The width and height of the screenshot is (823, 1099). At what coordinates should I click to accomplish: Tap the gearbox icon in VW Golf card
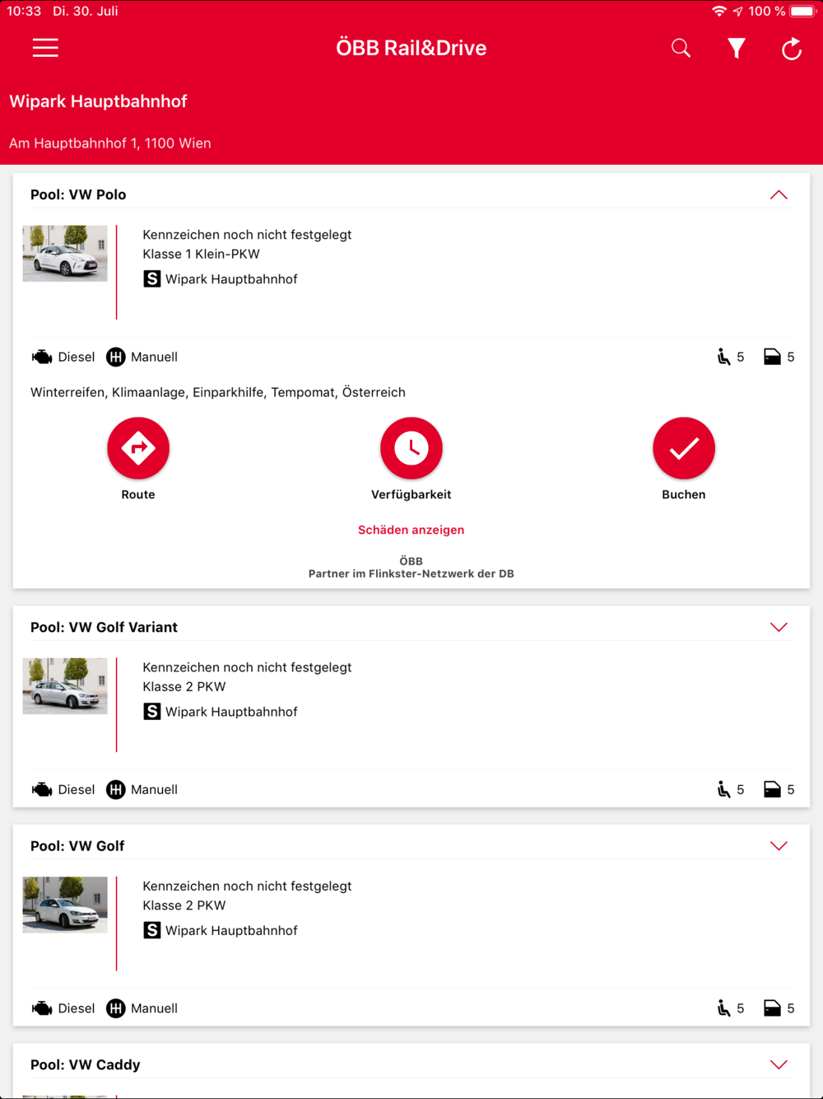[x=116, y=1008]
